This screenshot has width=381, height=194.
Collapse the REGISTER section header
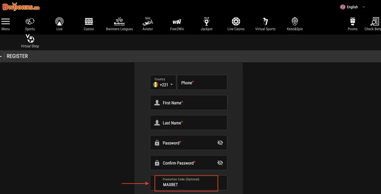(1, 56)
